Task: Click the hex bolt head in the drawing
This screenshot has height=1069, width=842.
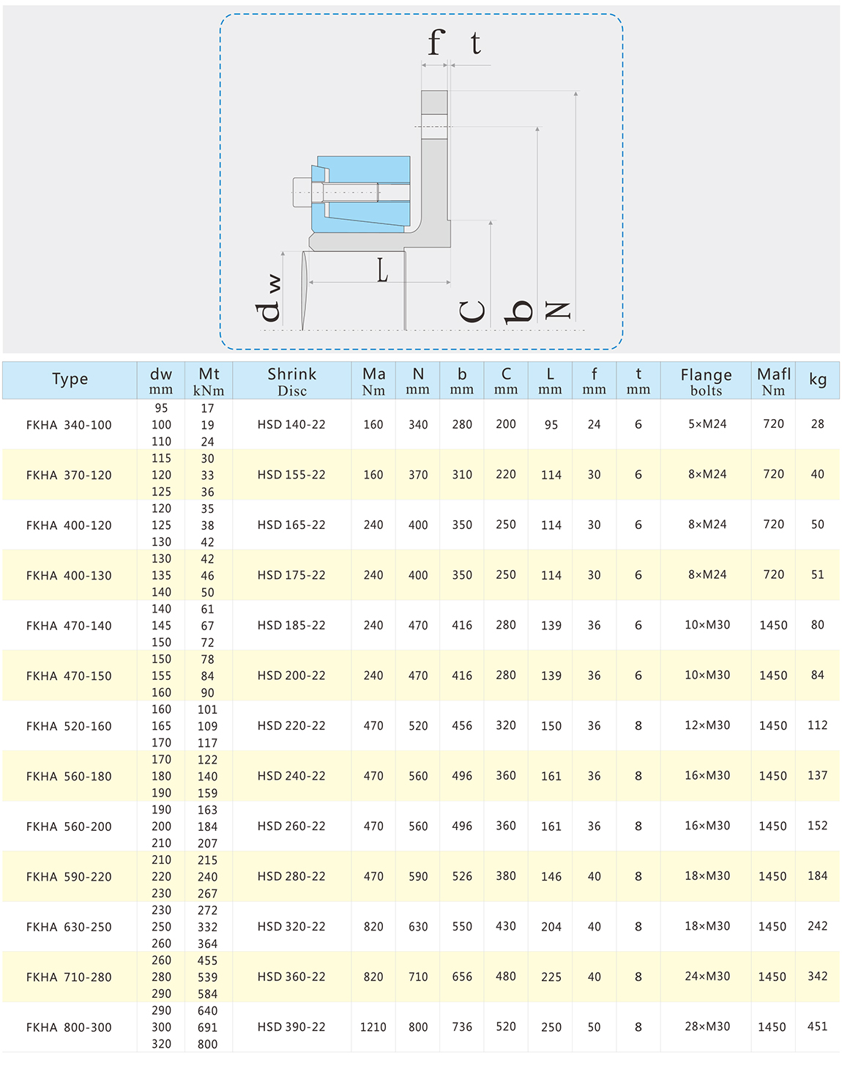Action: point(302,193)
